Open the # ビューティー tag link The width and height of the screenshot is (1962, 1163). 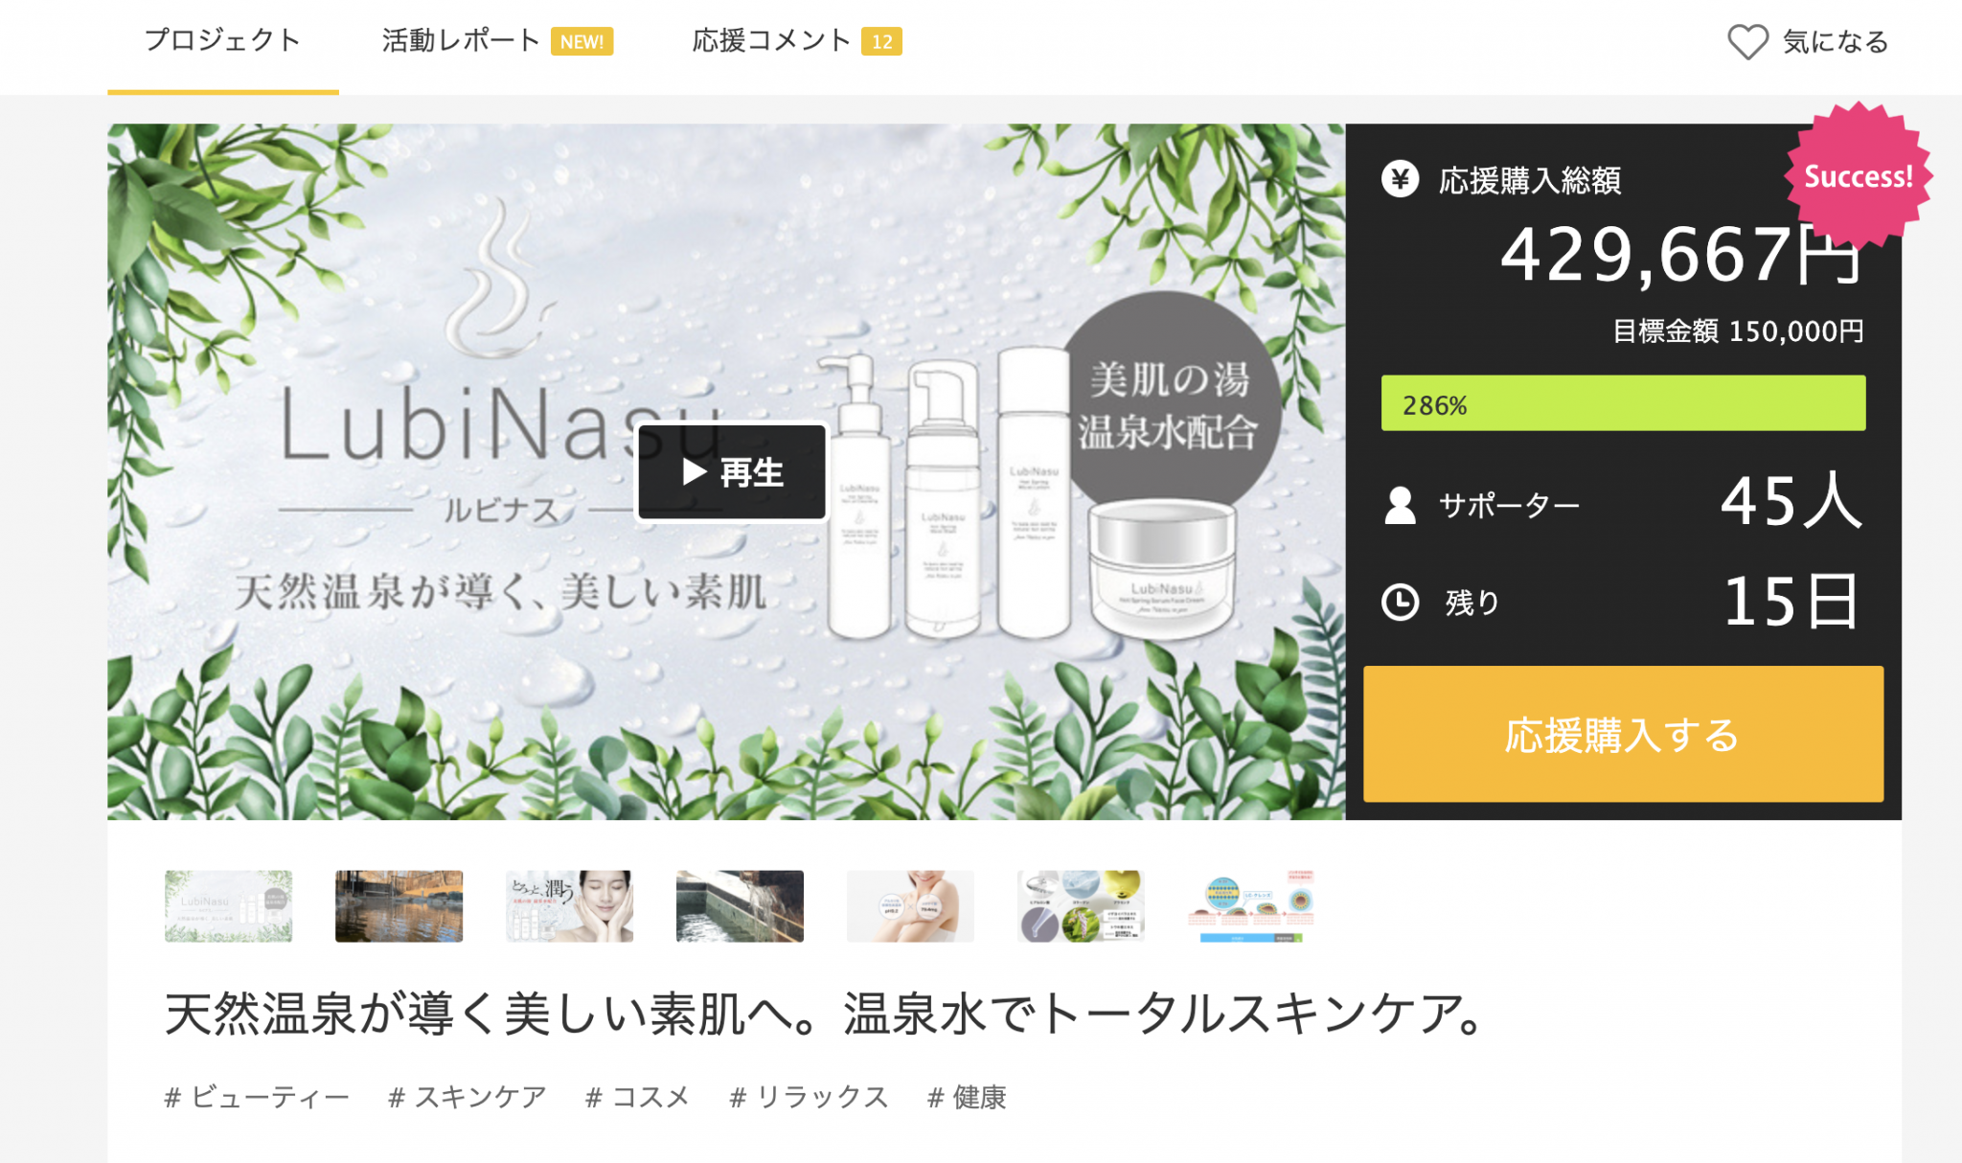click(x=257, y=1097)
